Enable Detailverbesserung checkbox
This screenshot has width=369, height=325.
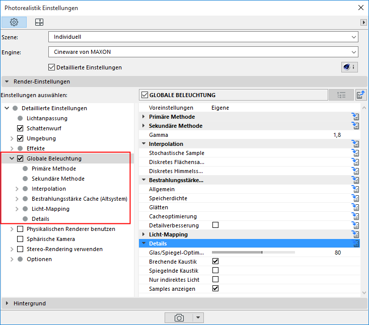coord(215,225)
